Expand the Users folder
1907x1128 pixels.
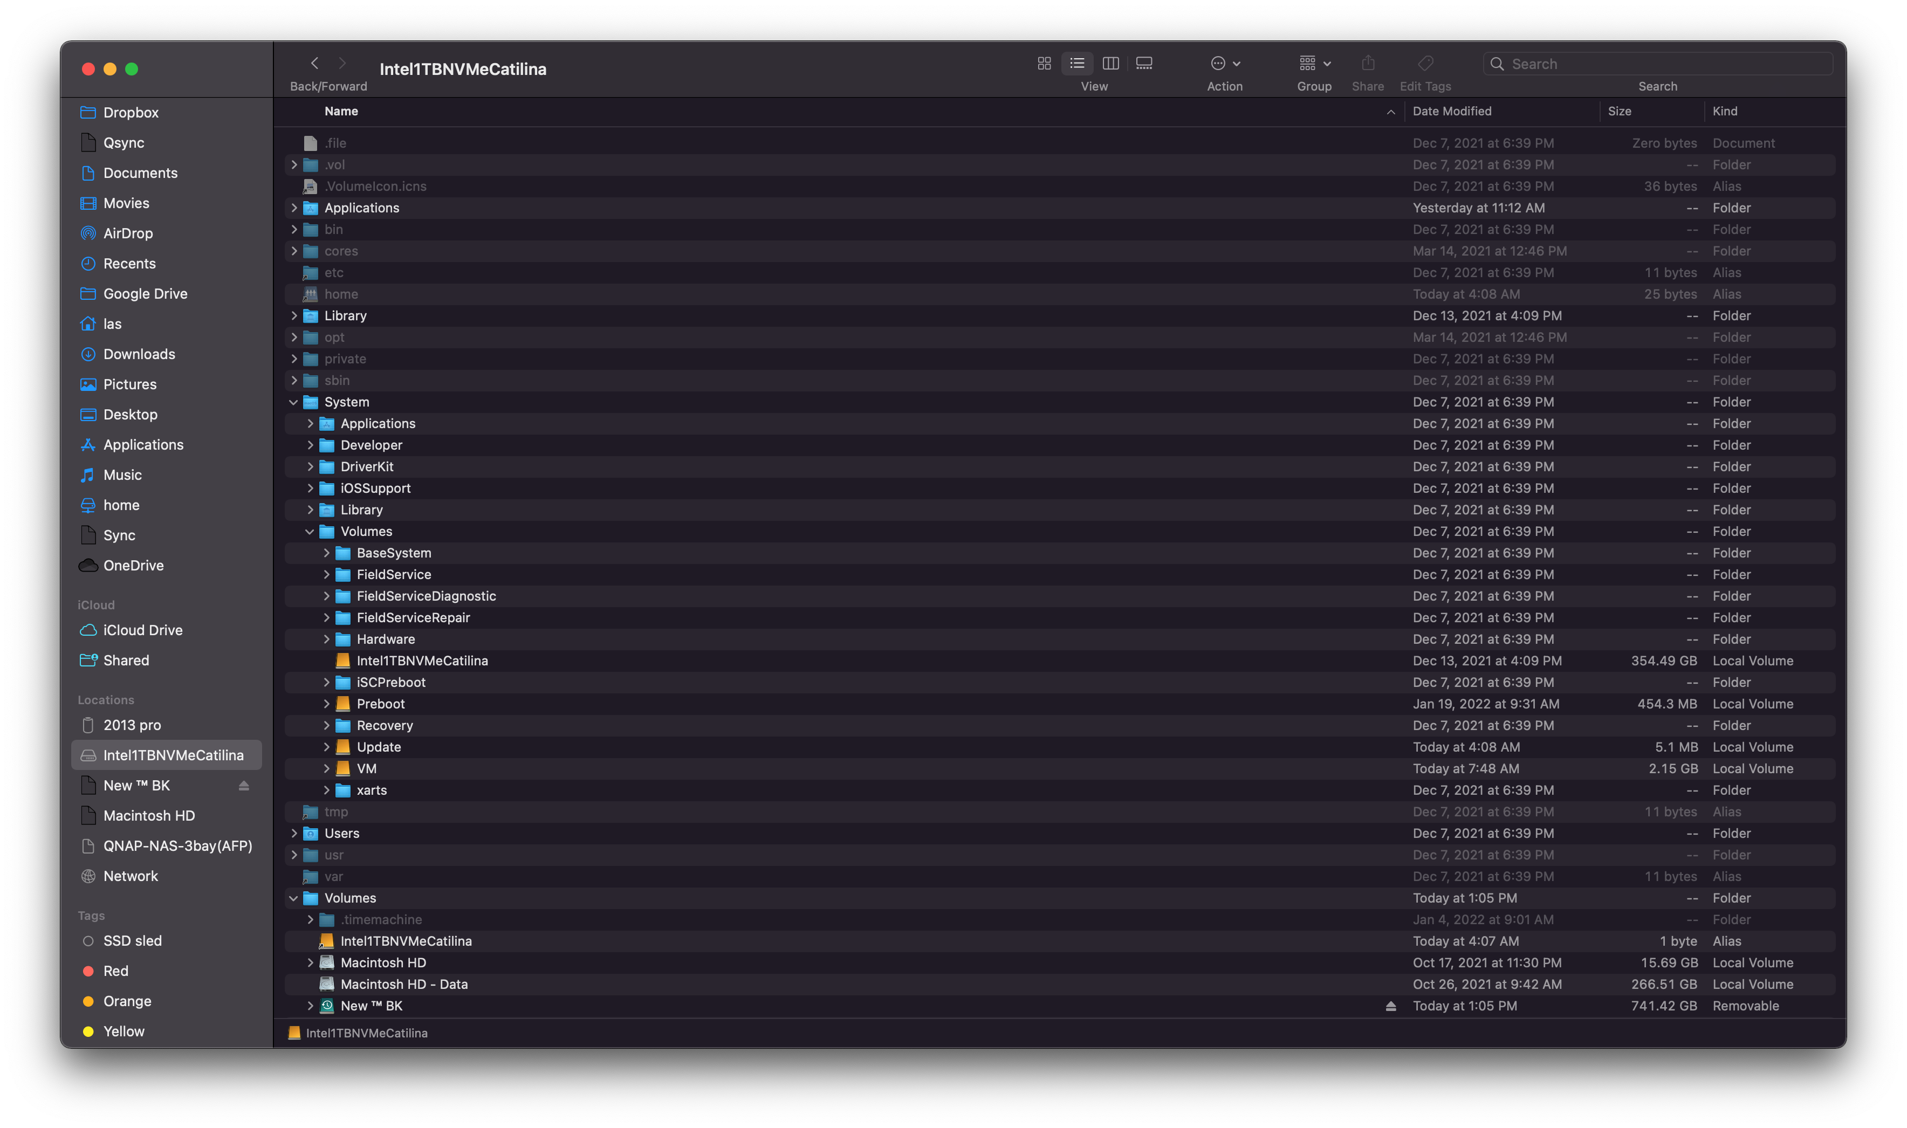(x=293, y=834)
